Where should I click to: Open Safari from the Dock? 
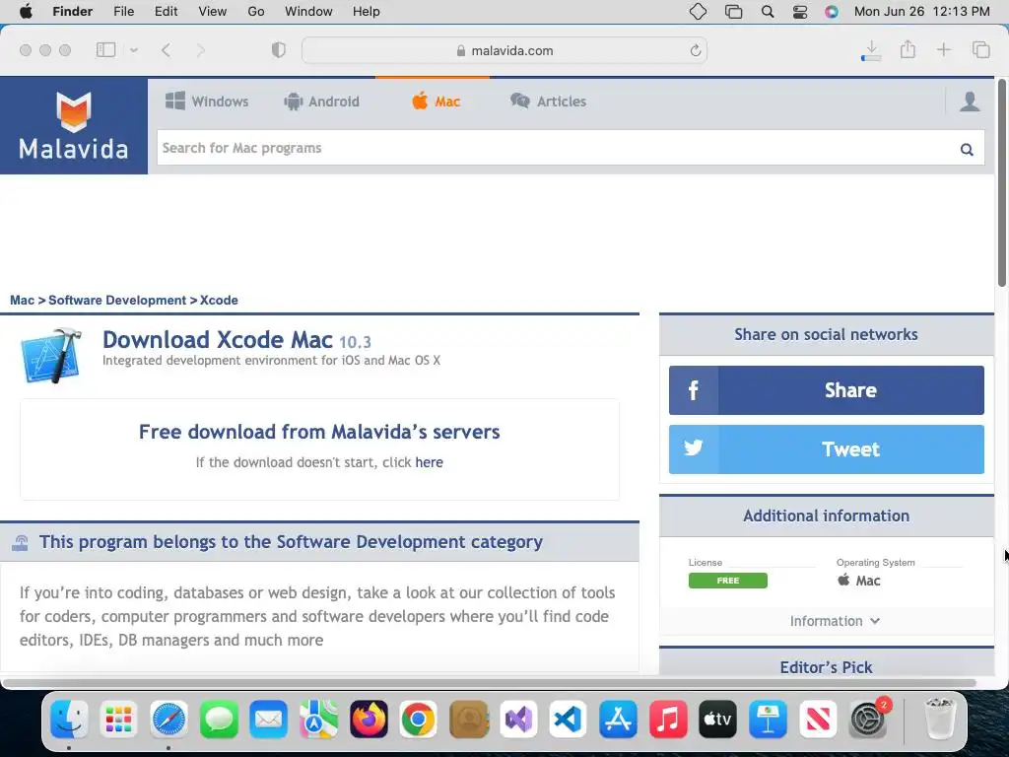168,719
